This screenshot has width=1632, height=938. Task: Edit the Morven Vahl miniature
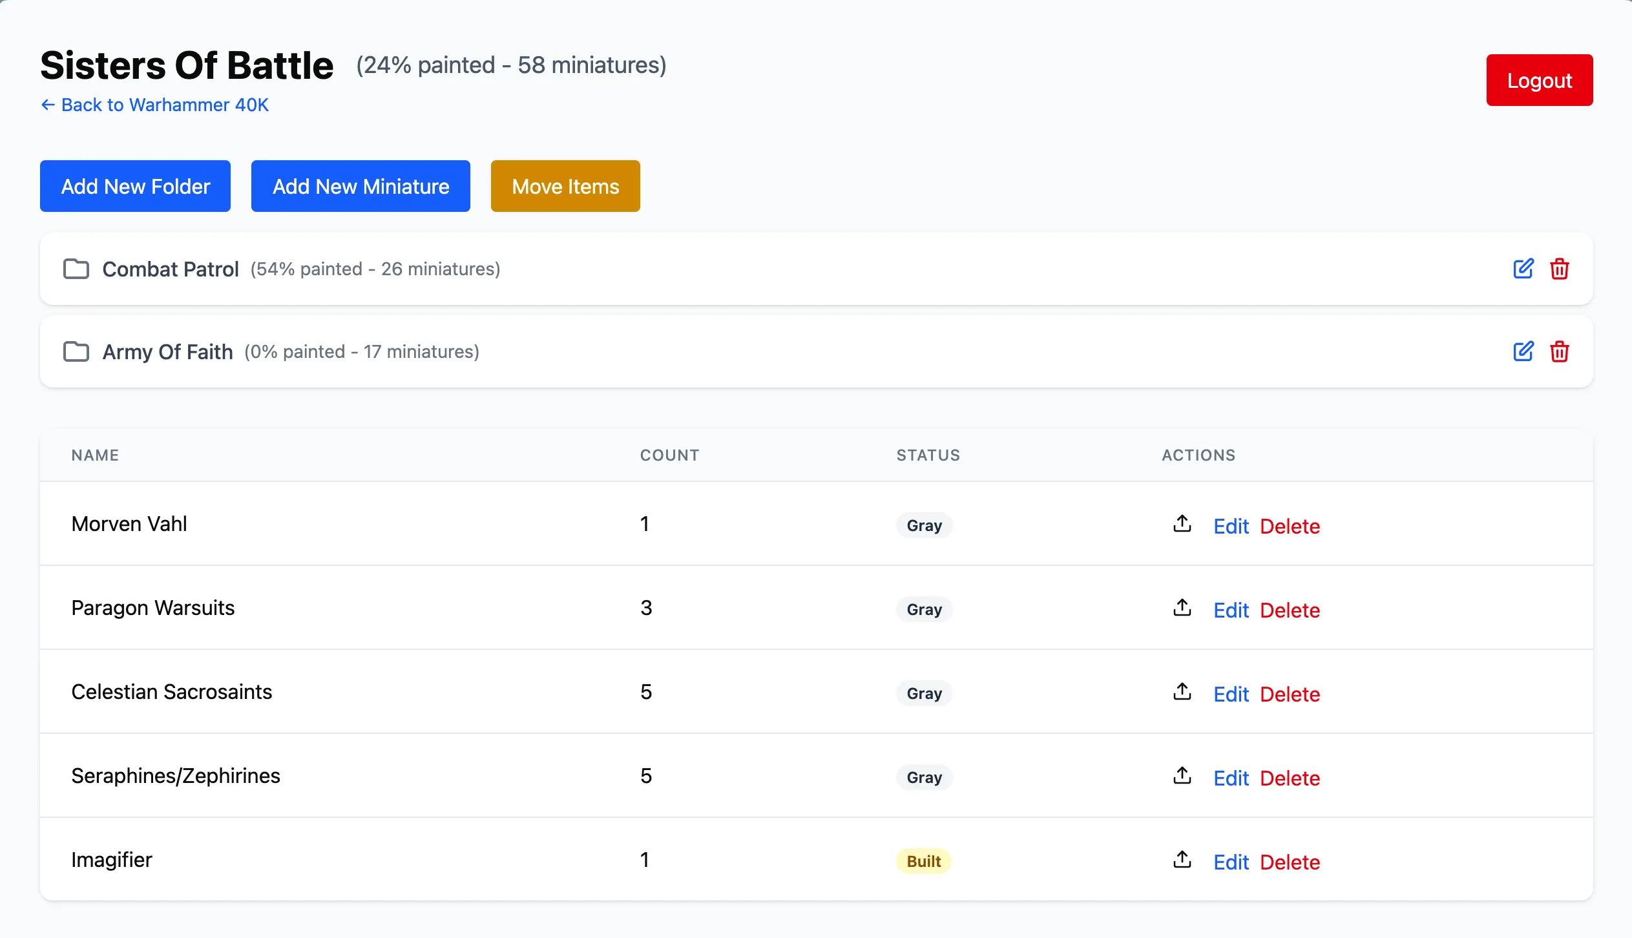[1231, 526]
